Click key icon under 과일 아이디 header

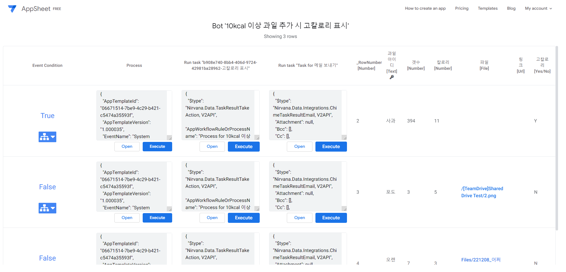click(x=392, y=77)
